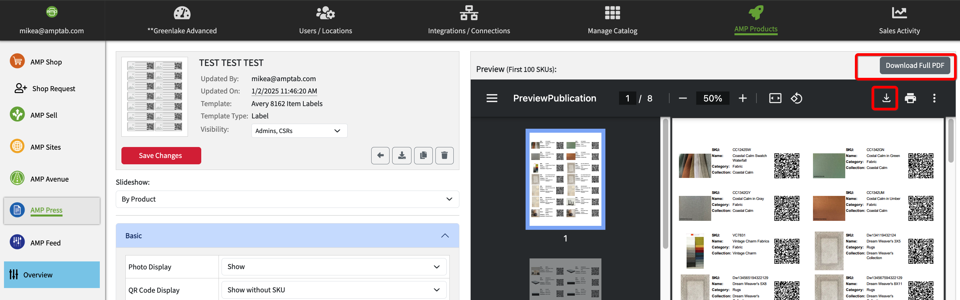This screenshot has height=300, width=960.
Task: Go to Users / Locations
Action: [325, 20]
